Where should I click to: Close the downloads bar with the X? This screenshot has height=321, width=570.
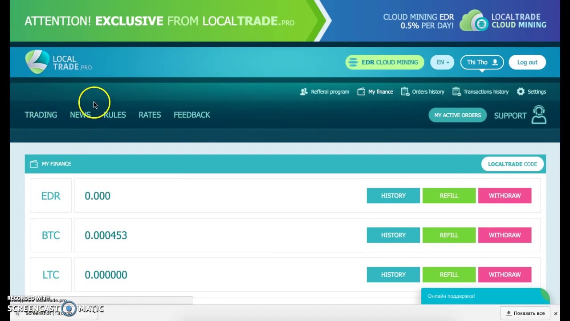(555, 313)
